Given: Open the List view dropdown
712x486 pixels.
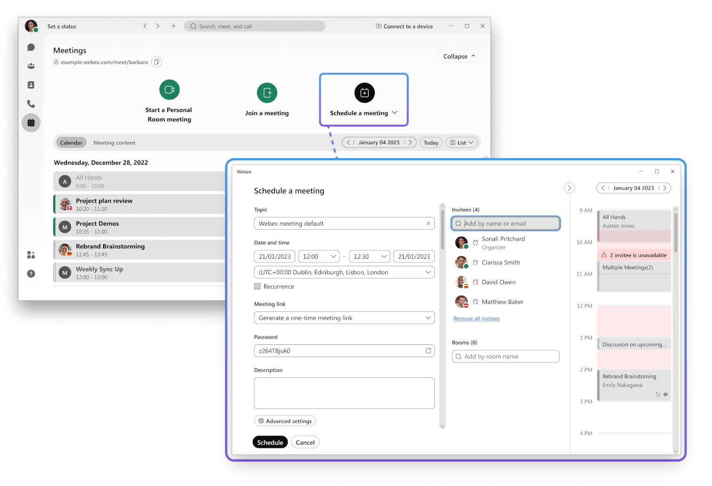Looking at the screenshot, I should click(462, 143).
